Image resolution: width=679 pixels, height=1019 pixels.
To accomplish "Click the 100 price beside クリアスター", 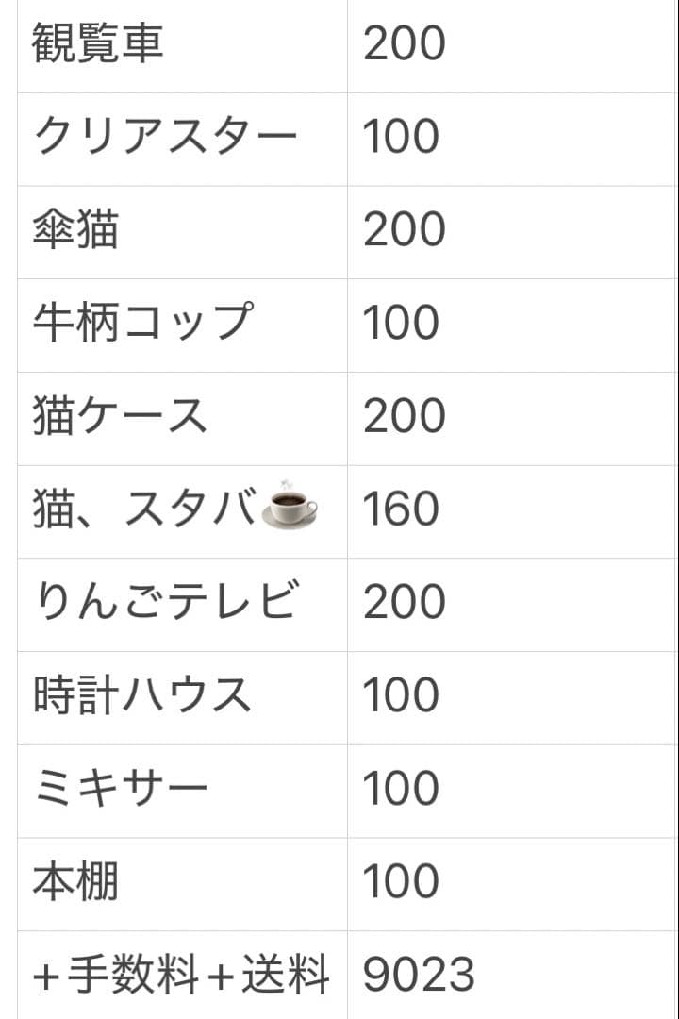I will tap(401, 138).
